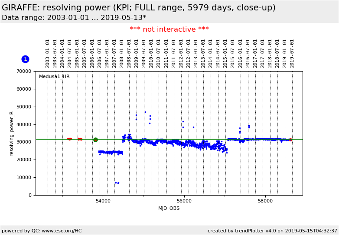
Task: Click the MJD_OBS x-axis label
Action: click(169, 208)
